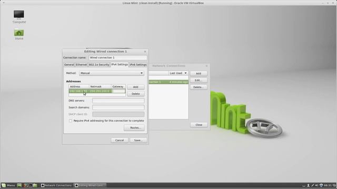337x189 pixels.
Task: Select the IPv4 Settings tab
Action: tap(120, 65)
